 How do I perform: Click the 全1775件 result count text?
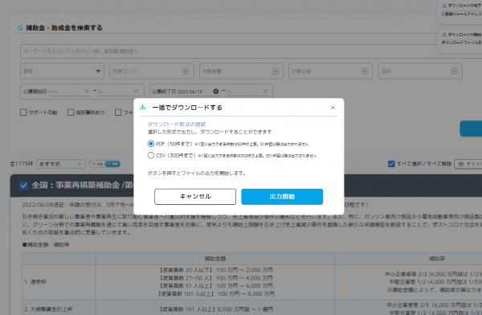pos(21,164)
